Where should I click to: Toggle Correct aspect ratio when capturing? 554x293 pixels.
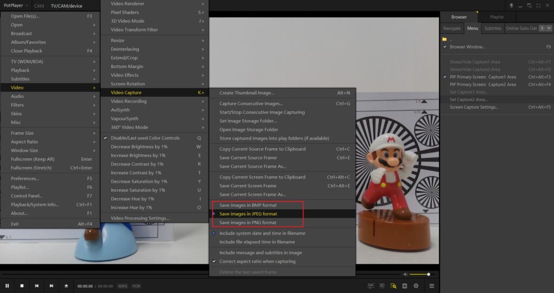[x=282, y=262]
